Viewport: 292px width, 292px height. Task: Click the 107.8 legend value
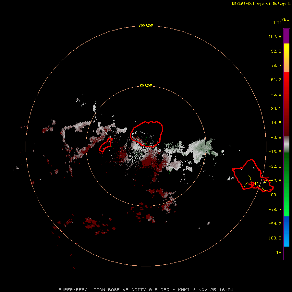pyautogui.click(x=275, y=36)
